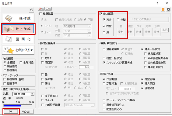Check the 建具幅補正 checkbox
Image resolution: width=172 pixels, height=116 pixels.
tap(145, 54)
